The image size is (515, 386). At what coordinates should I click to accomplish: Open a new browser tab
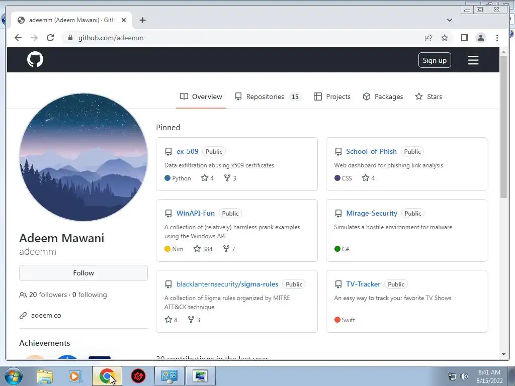tap(142, 20)
